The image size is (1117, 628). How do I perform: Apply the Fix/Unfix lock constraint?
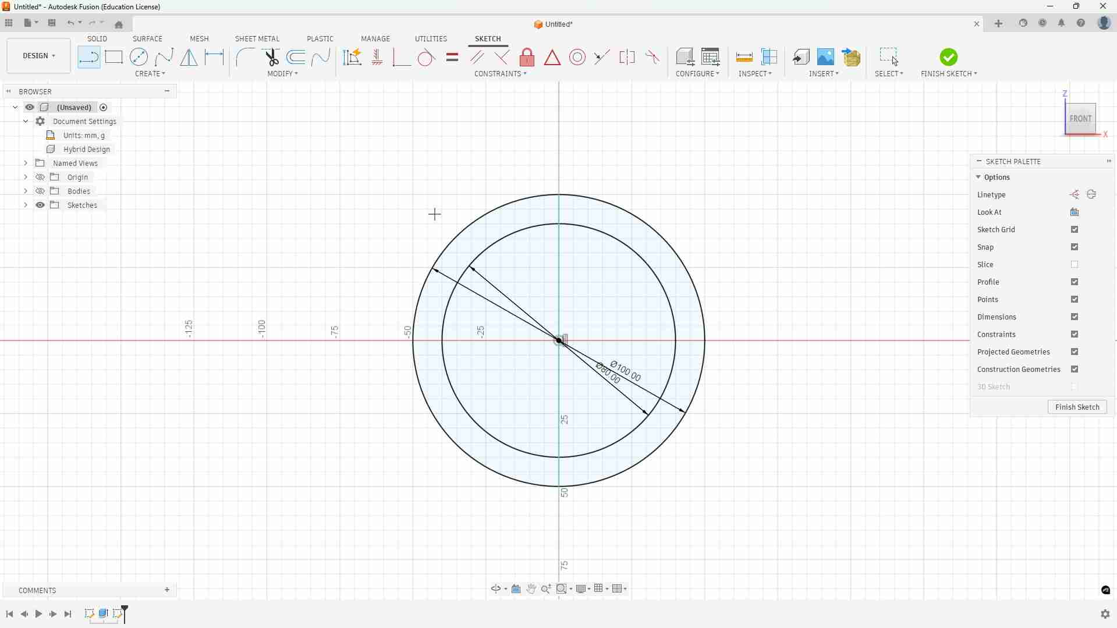tap(527, 57)
